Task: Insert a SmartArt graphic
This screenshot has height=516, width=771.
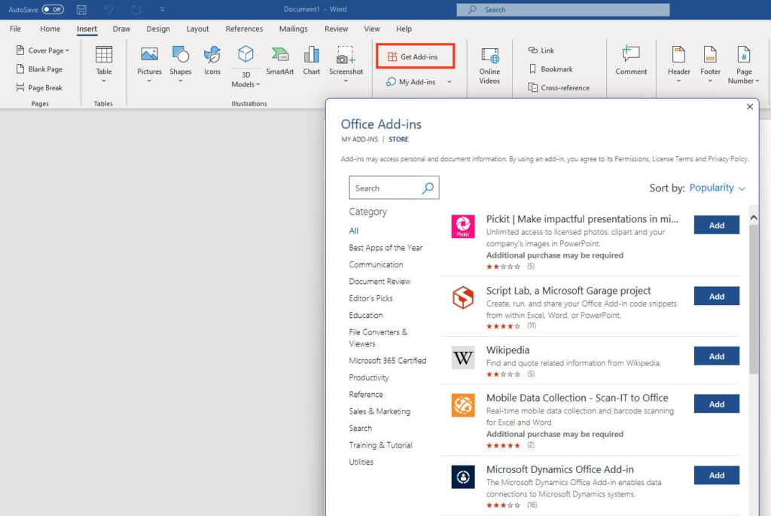Action: tap(279, 55)
